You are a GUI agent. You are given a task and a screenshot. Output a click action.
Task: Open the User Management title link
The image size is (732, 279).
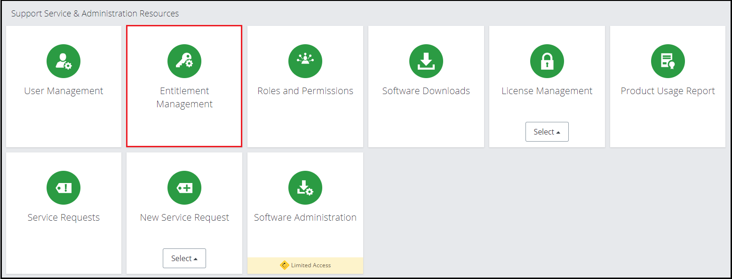(x=64, y=91)
